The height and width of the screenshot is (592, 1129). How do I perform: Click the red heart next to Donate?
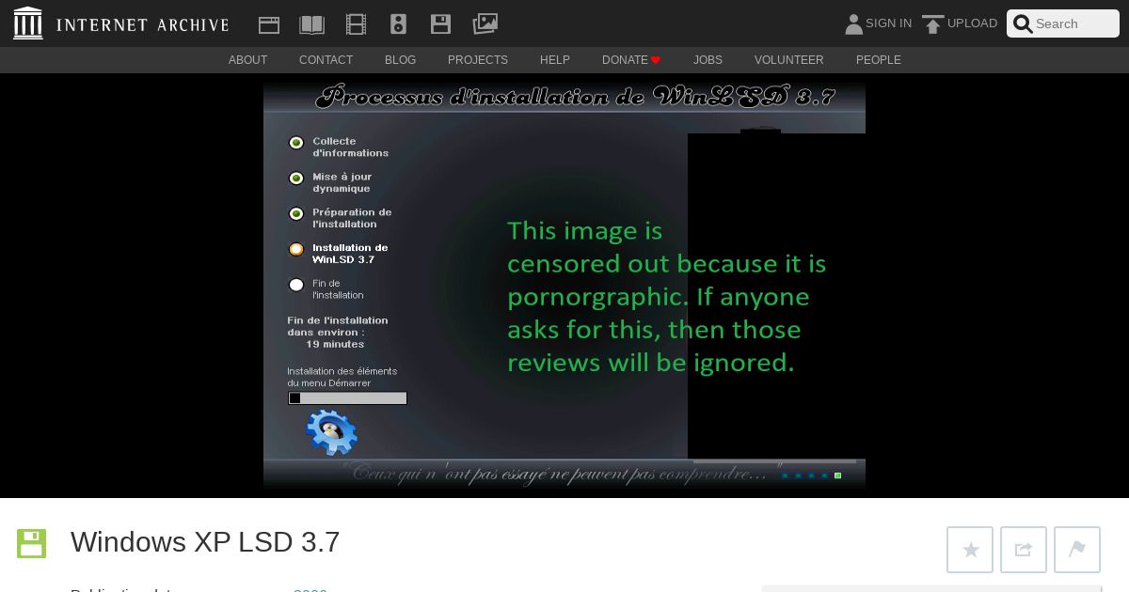[656, 60]
